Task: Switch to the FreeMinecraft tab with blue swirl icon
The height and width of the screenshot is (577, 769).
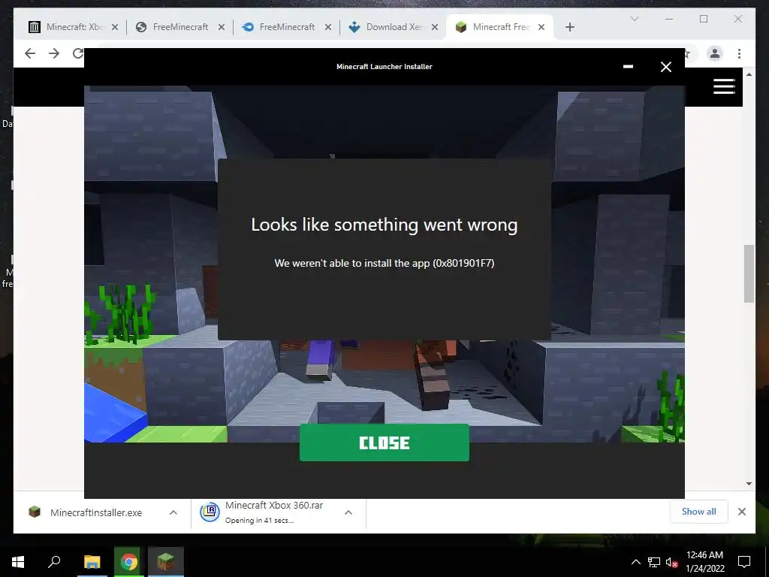Action: (x=287, y=27)
